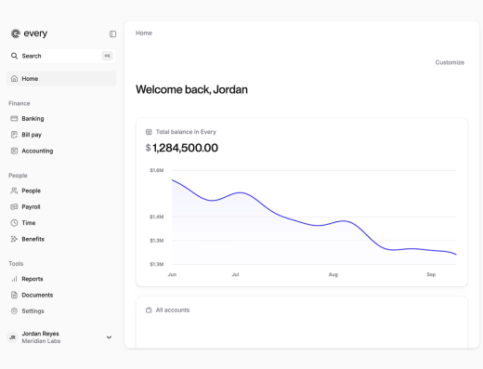Click the Accounting icon
Image resolution: width=483 pixels, height=369 pixels.
tap(14, 151)
